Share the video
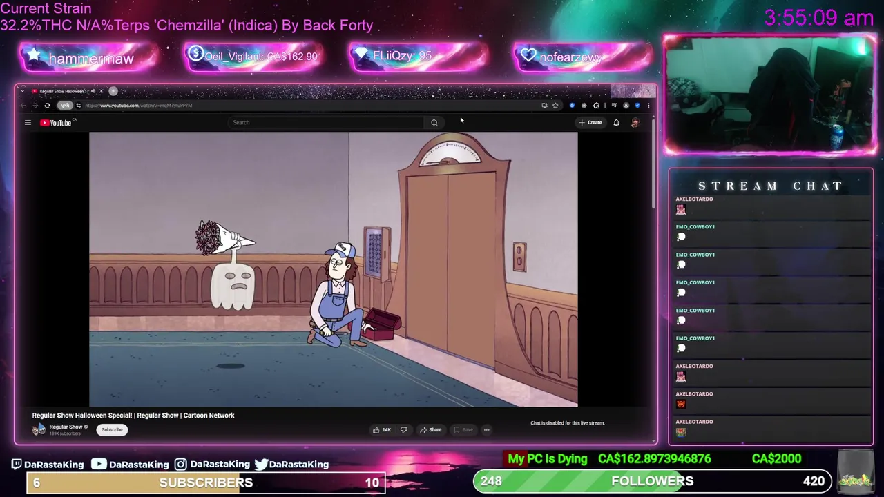 [x=431, y=430]
